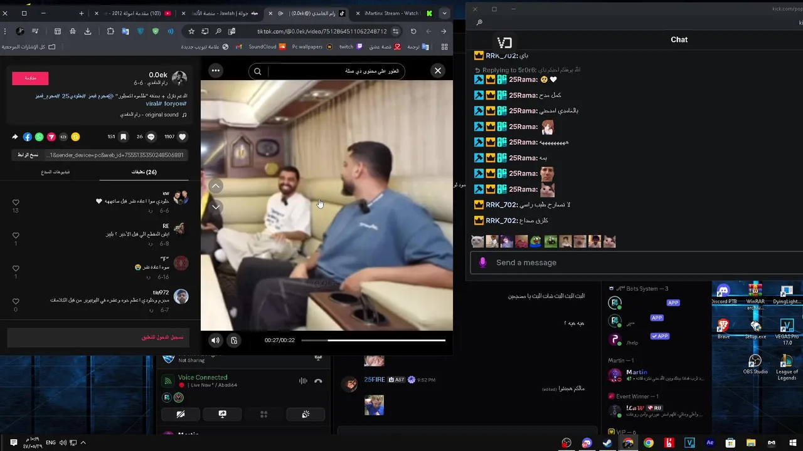803x451 pixels.
Task: Open the Kick window search icon
Action: pyautogui.click(x=479, y=23)
